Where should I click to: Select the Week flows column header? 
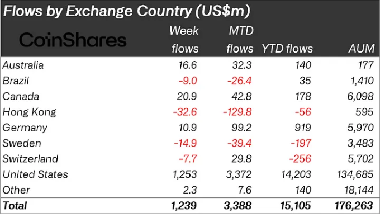tap(184, 40)
